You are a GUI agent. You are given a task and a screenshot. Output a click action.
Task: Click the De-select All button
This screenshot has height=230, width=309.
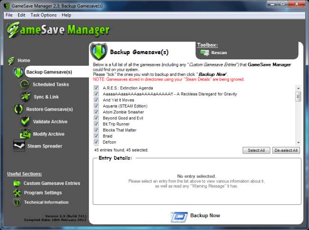coord(286,150)
